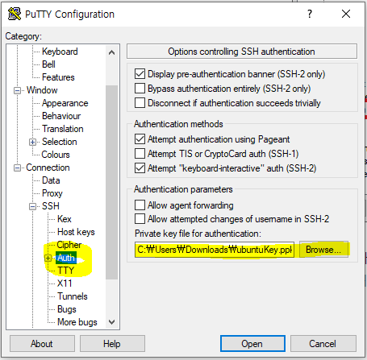Open Data settings under Connection

tap(51, 180)
